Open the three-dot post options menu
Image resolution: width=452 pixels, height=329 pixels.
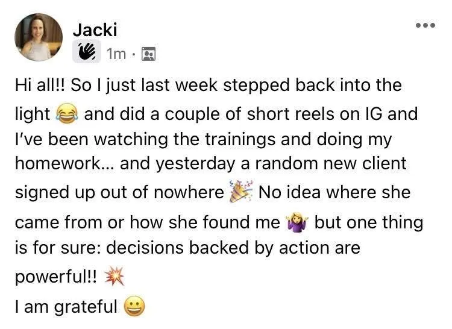tap(425, 25)
